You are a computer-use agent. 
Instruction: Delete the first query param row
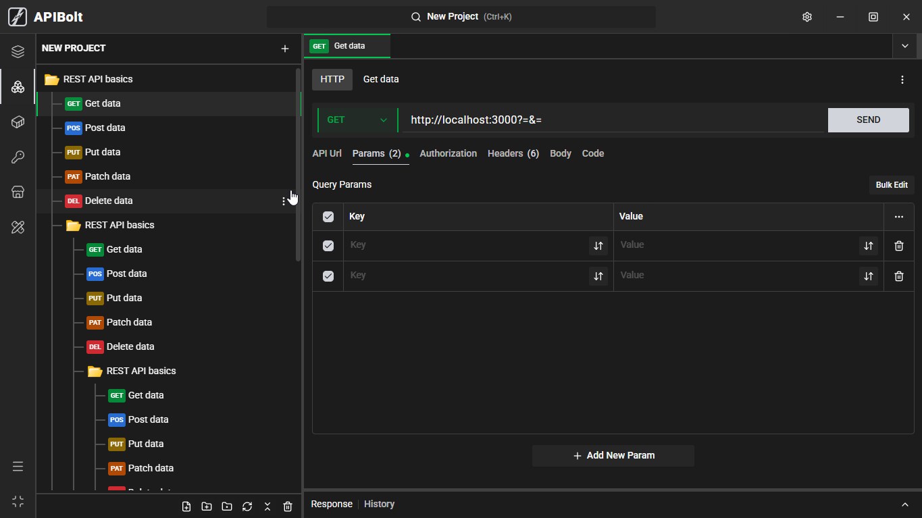tap(899, 246)
